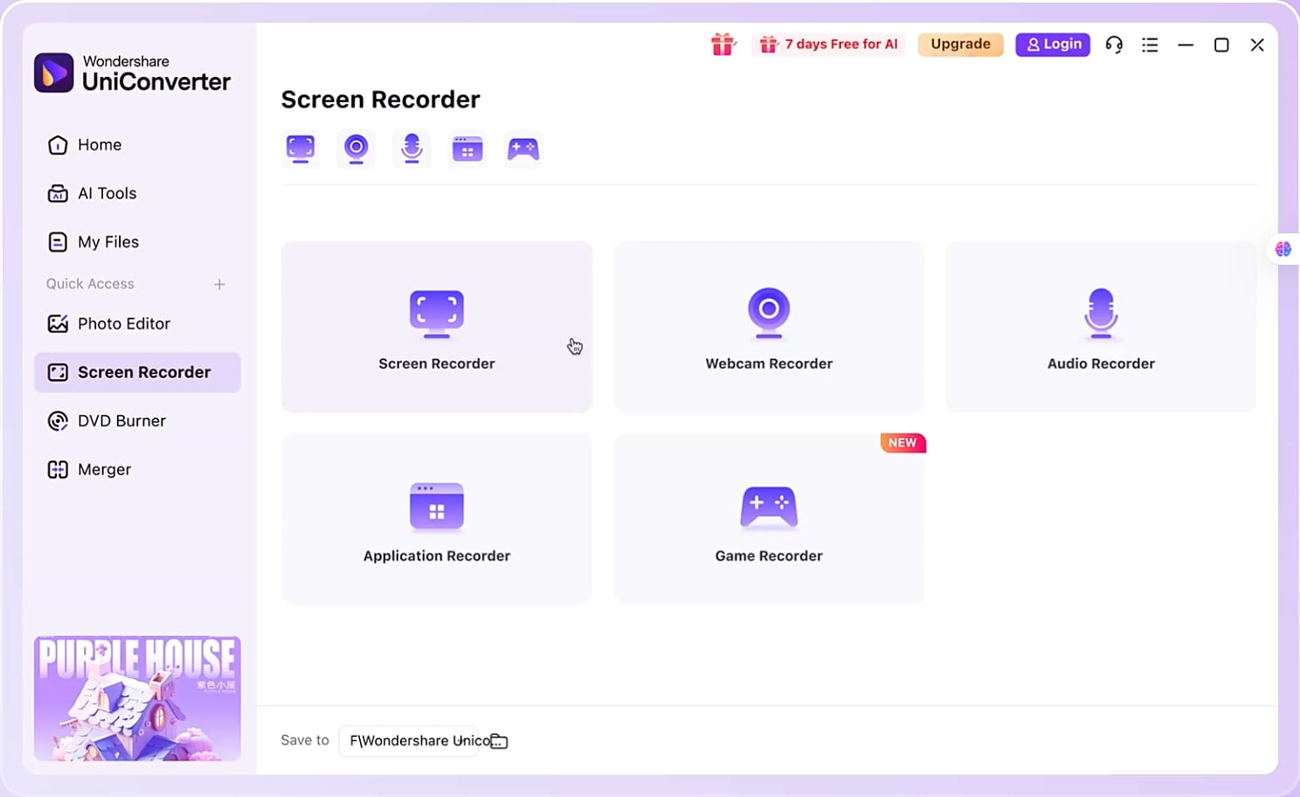Choose the microphone audio recorder toolbar icon

pos(411,149)
